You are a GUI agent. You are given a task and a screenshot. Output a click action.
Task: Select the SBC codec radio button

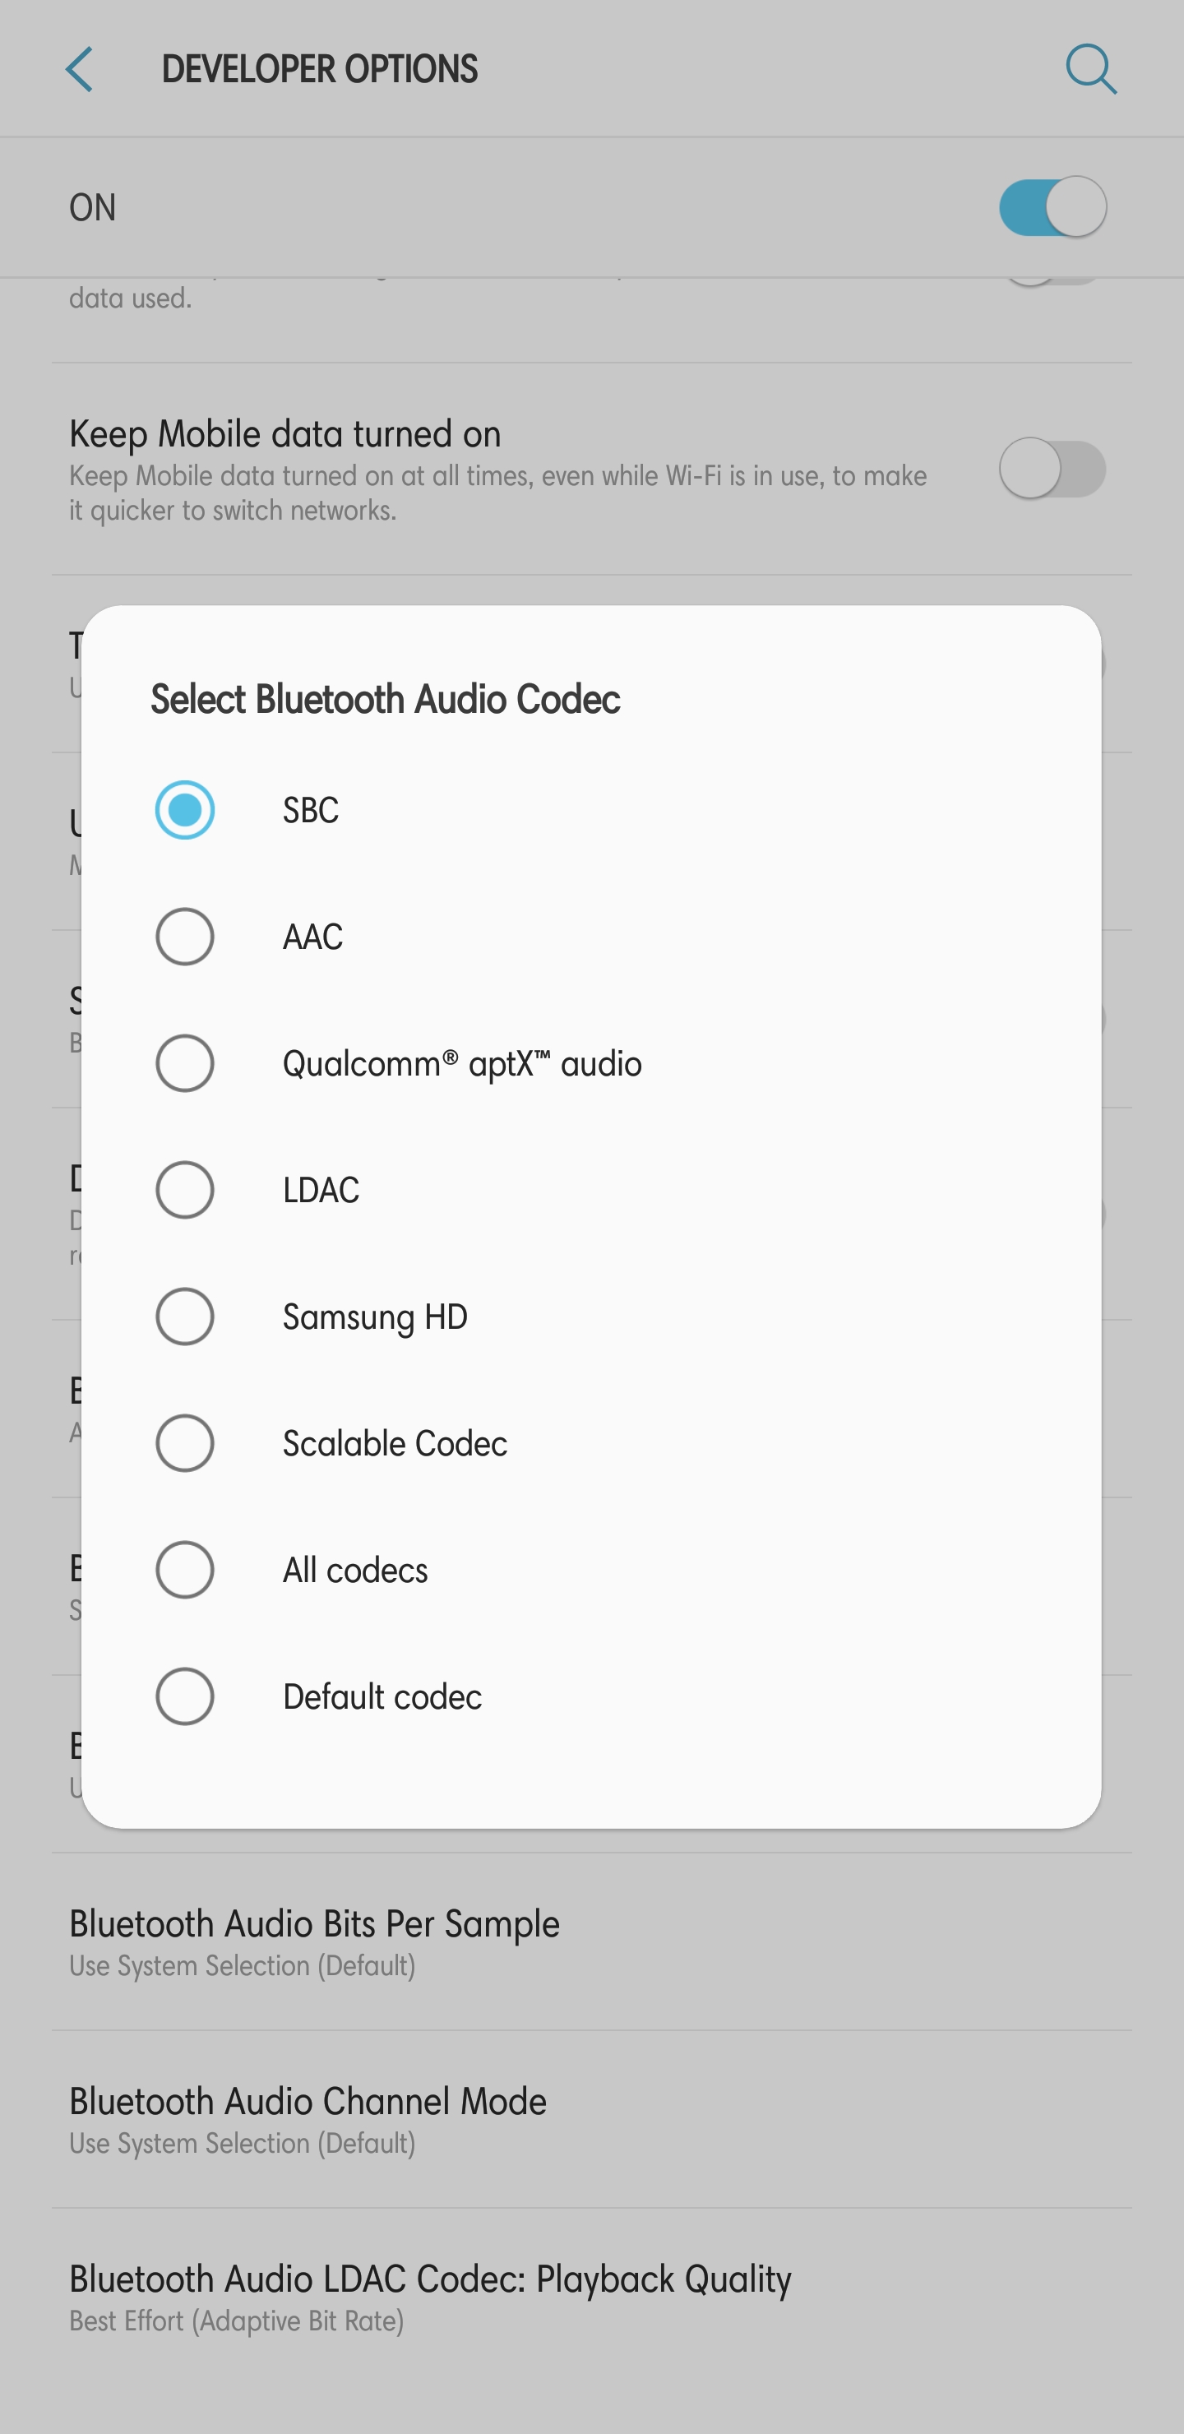(185, 810)
